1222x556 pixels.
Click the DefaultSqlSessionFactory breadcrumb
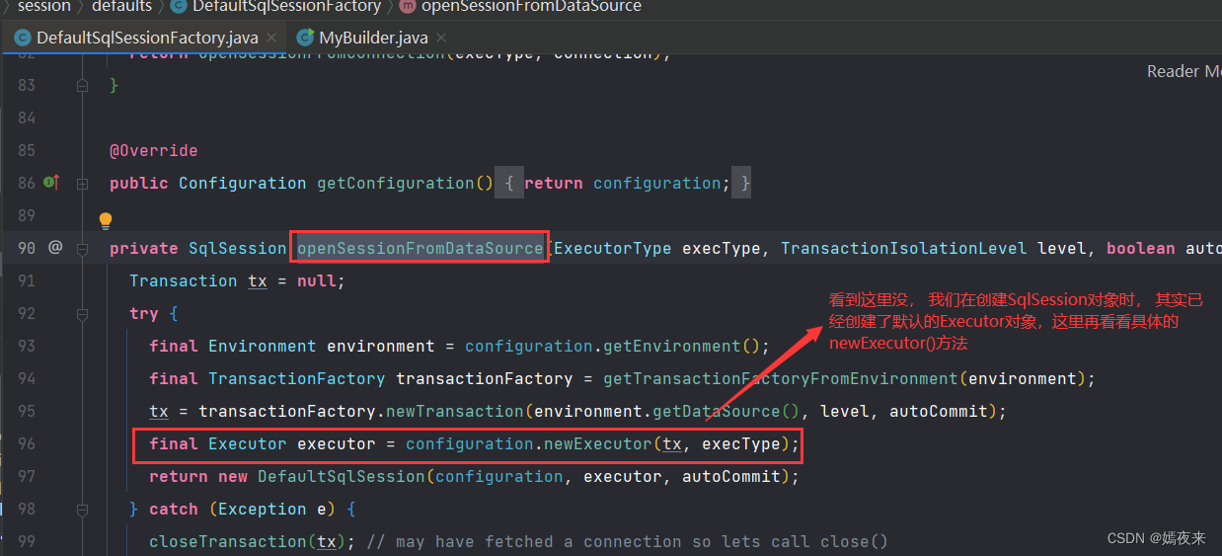[286, 6]
